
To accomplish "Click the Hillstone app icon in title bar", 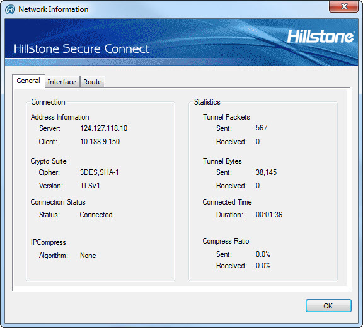I will point(10,9).
